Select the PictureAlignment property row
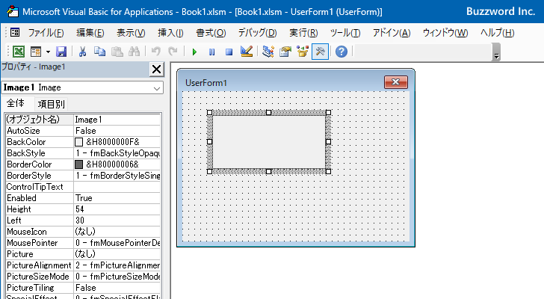Screen dimensions: 544x299 point(83,265)
